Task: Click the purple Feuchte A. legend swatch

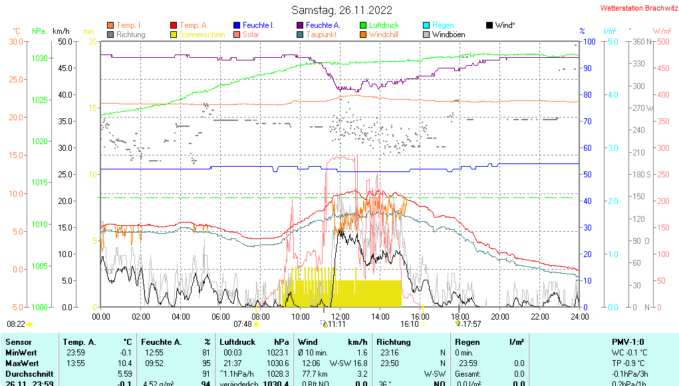Action: pos(300,25)
